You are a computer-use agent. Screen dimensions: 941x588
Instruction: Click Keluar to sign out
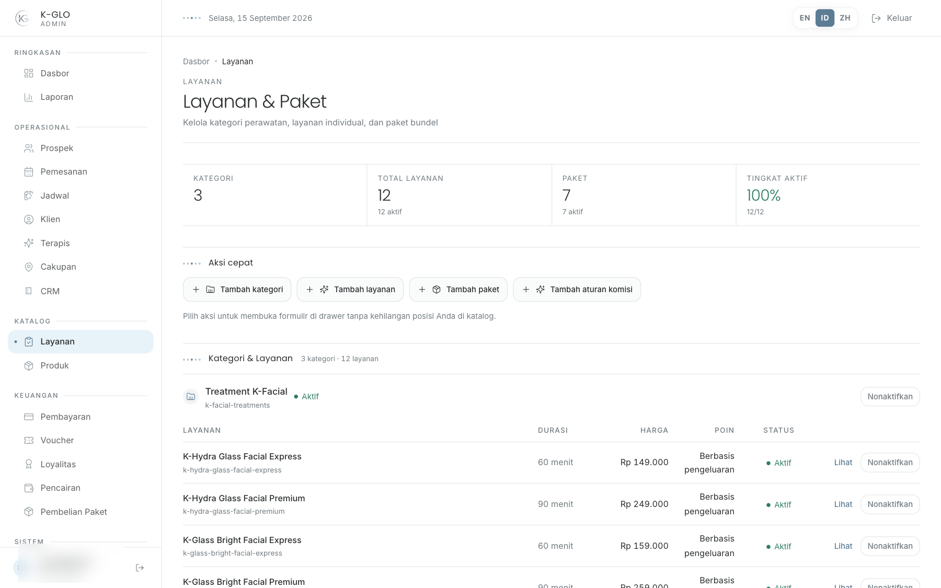point(891,18)
